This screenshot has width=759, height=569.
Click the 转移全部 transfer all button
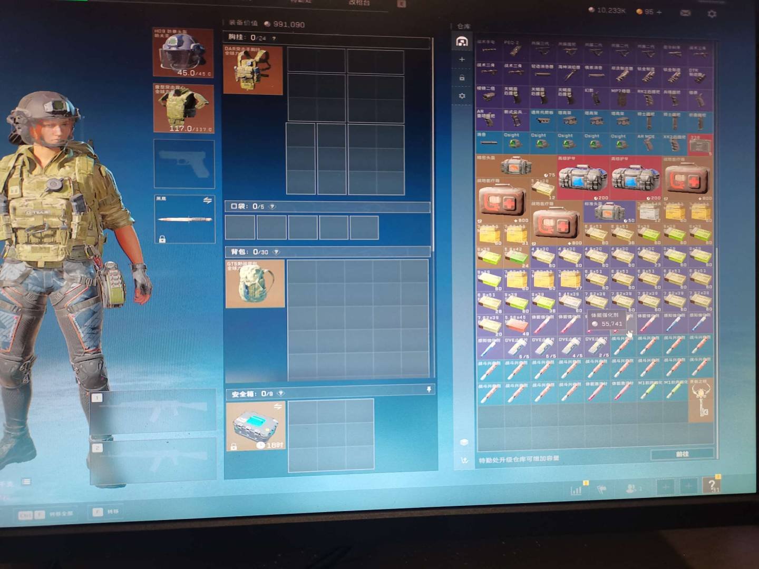pyautogui.click(x=46, y=514)
